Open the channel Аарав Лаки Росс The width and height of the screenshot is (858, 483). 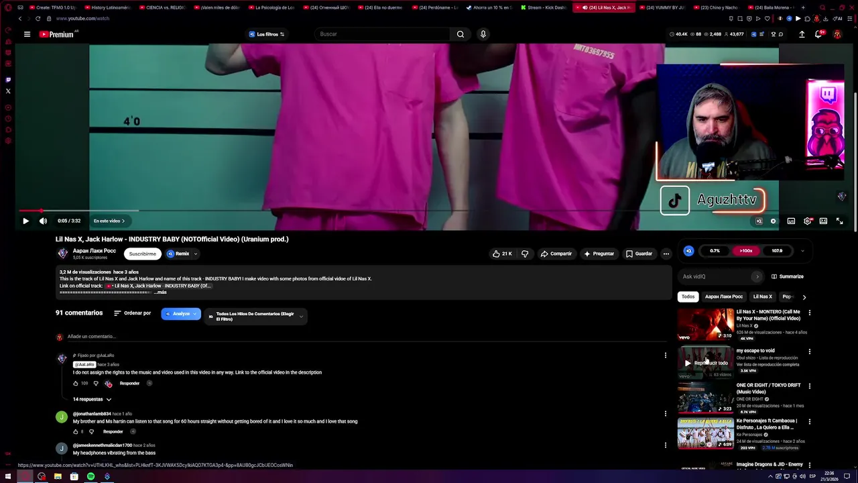point(95,251)
